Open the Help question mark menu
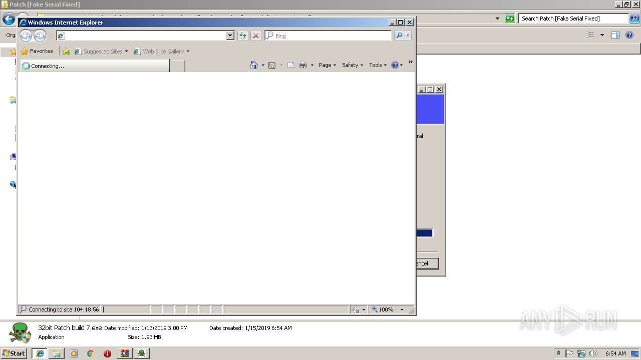Viewport: 641px width, 360px height. pyautogui.click(x=397, y=65)
